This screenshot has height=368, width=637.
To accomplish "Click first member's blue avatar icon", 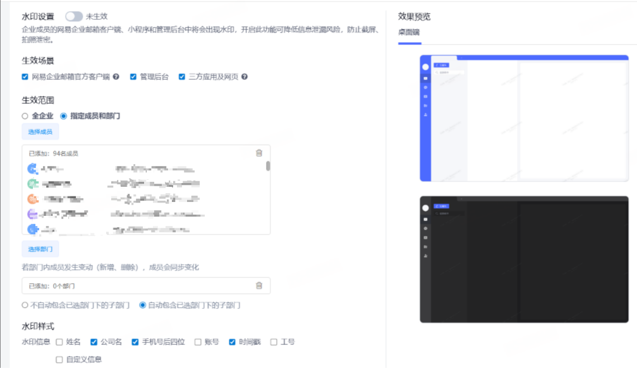I will 32,169.
